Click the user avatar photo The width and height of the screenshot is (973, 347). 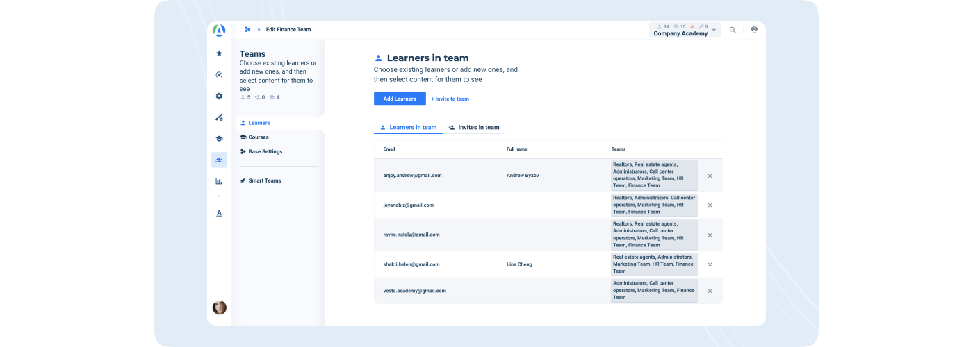pos(219,307)
